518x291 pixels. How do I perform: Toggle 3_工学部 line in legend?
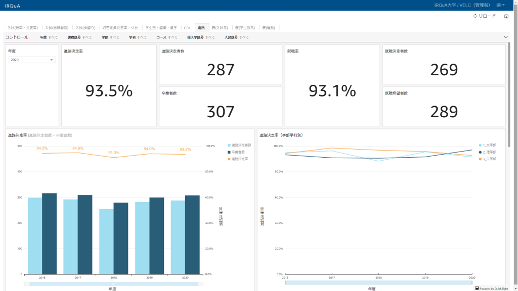480,159
